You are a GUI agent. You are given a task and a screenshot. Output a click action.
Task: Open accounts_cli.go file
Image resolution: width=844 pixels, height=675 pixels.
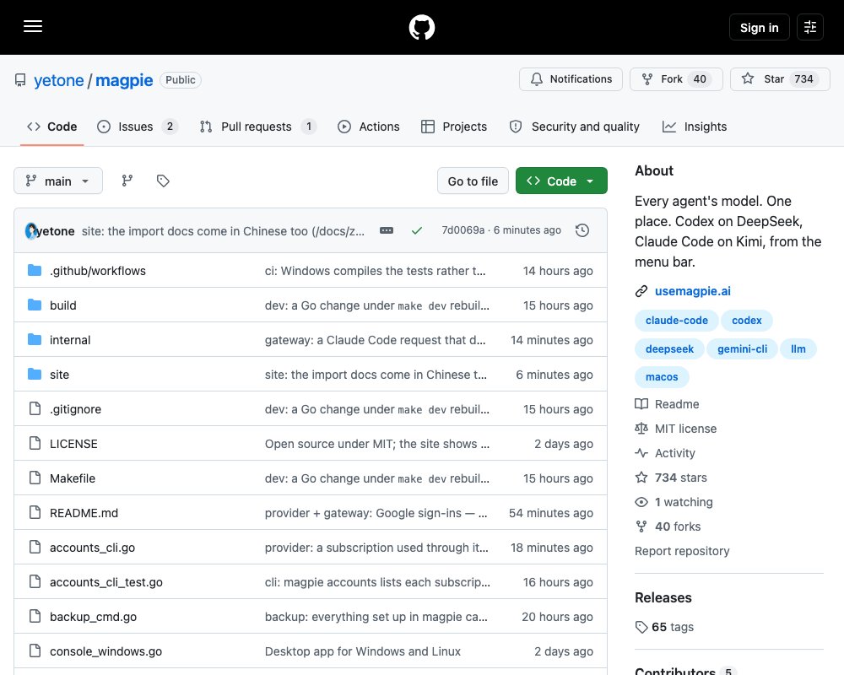tap(93, 548)
